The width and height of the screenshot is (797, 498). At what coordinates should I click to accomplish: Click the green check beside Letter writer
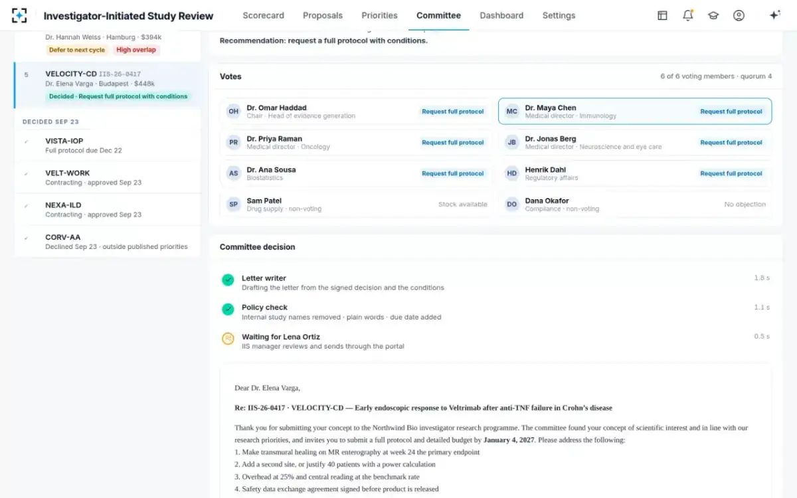(228, 280)
